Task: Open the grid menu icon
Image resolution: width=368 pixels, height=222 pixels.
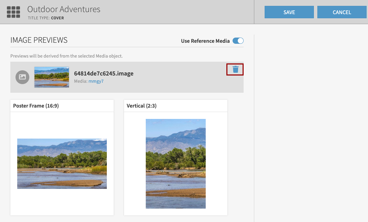Action: click(x=13, y=12)
